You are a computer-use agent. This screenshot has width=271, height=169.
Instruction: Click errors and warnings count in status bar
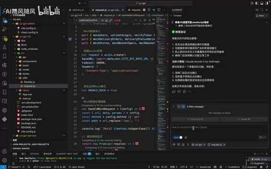[x=60, y=167]
